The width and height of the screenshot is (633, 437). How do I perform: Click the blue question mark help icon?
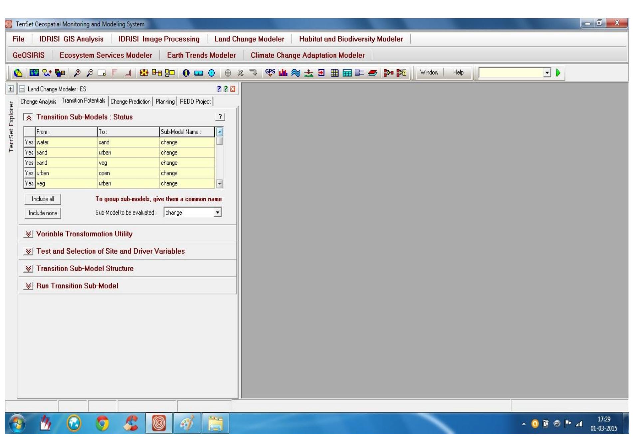pos(219,89)
